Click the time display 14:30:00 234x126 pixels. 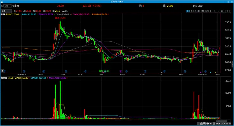click(197, 6)
